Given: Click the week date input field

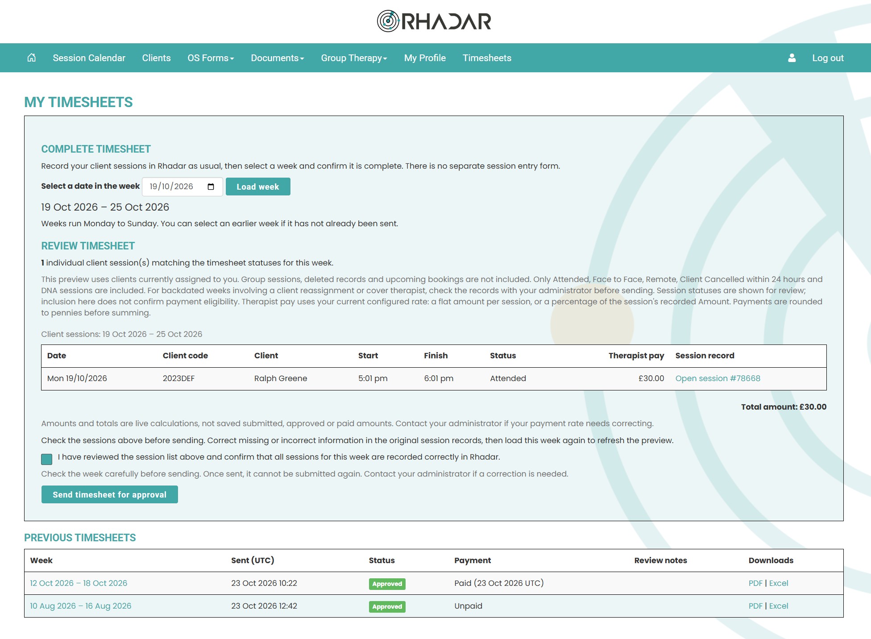Looking at the screenshot, I should [182, 187].
